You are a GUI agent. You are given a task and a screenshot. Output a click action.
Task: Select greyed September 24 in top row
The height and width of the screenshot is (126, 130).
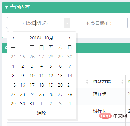coord(13,57)
